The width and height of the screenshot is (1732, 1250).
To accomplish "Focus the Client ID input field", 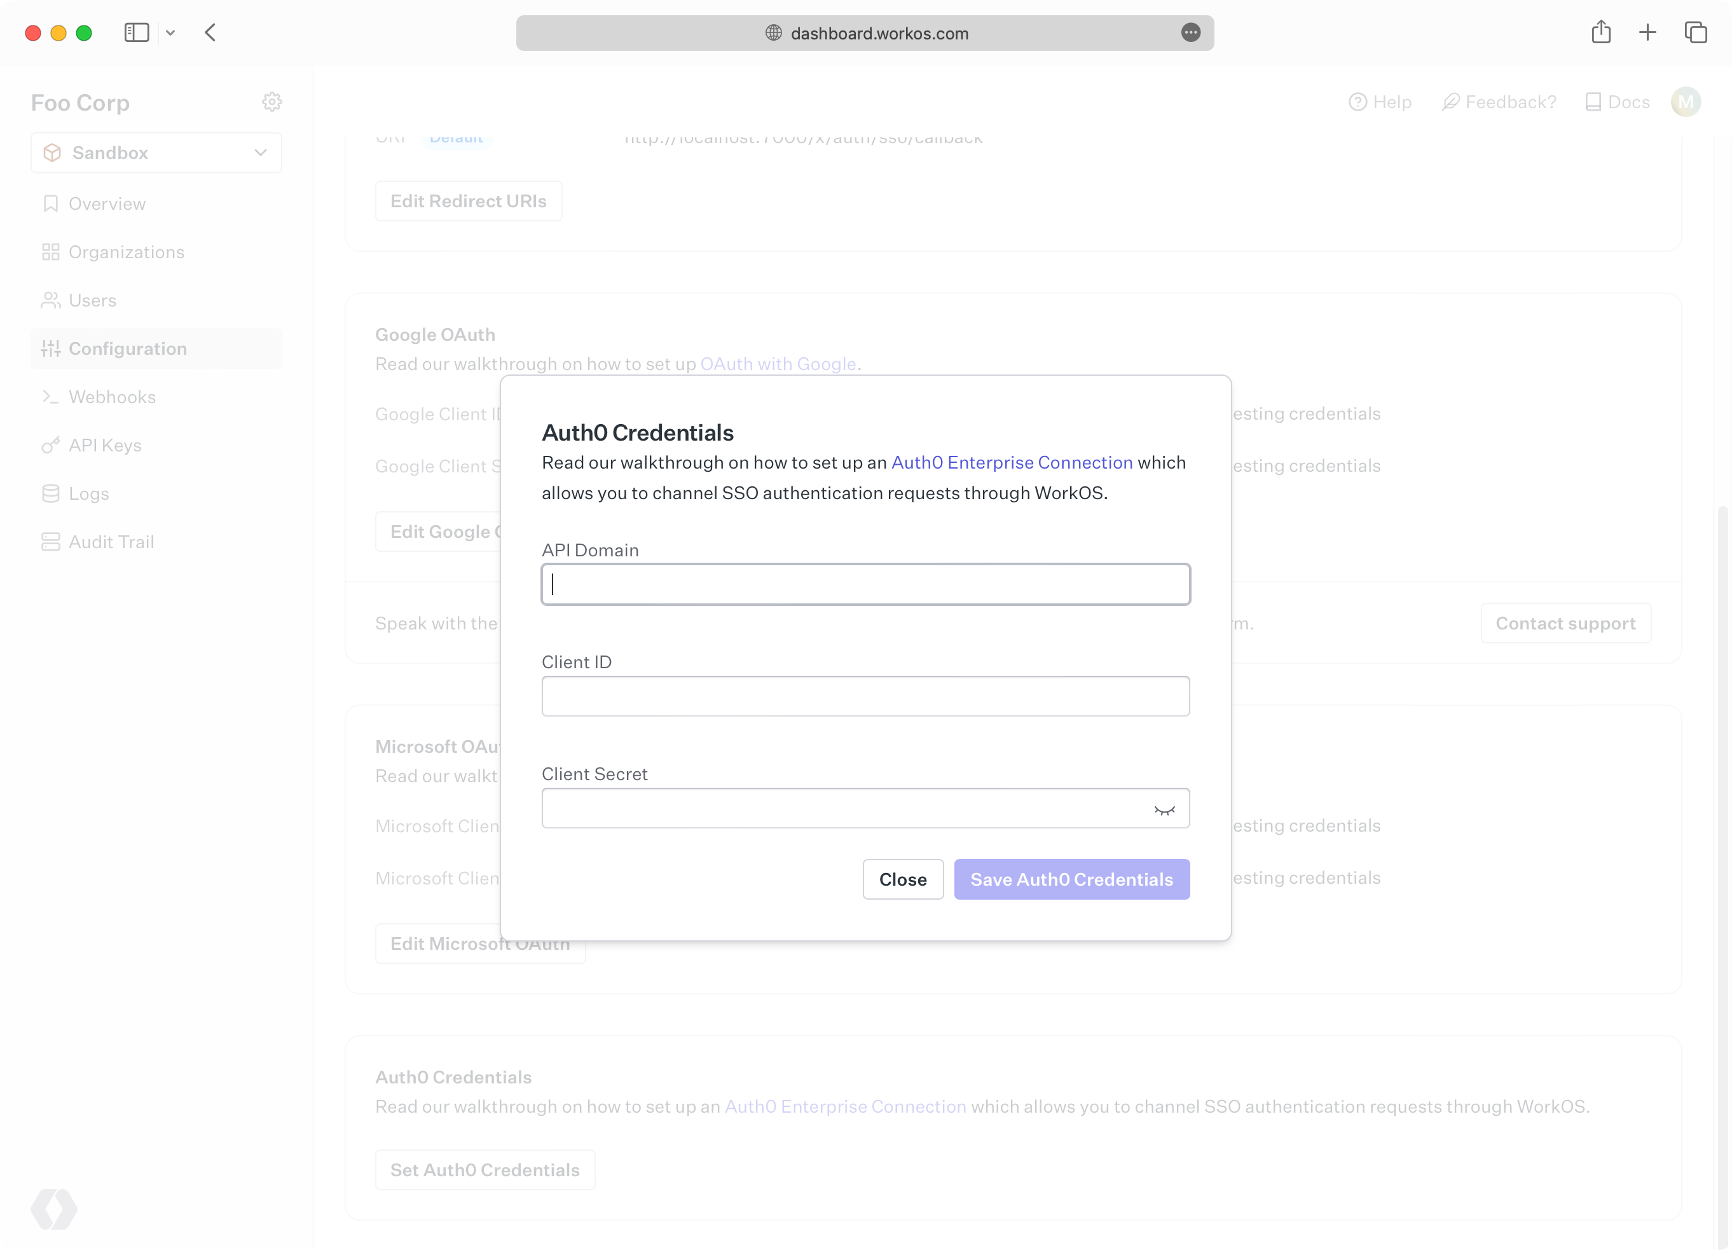I will click(x=865, y=696).
